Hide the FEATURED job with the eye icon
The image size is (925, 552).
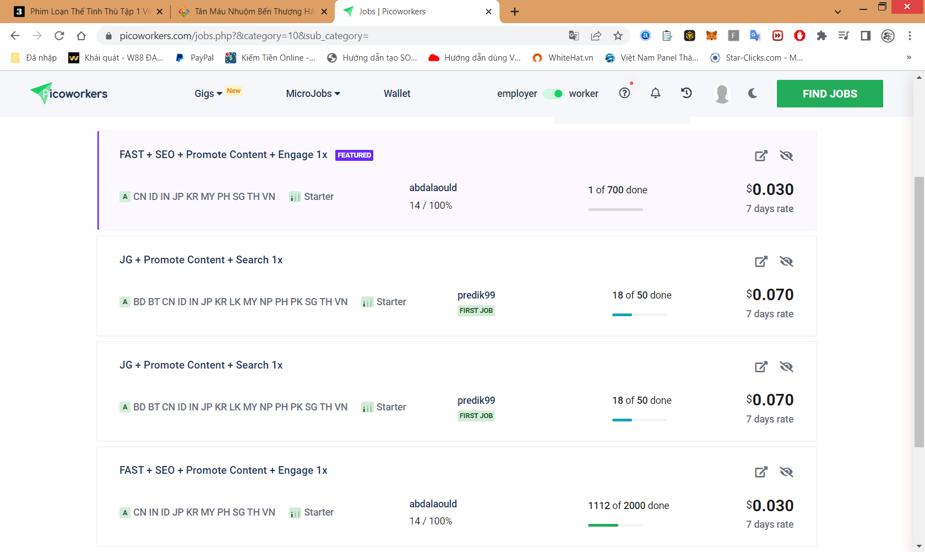coord(786,155)
